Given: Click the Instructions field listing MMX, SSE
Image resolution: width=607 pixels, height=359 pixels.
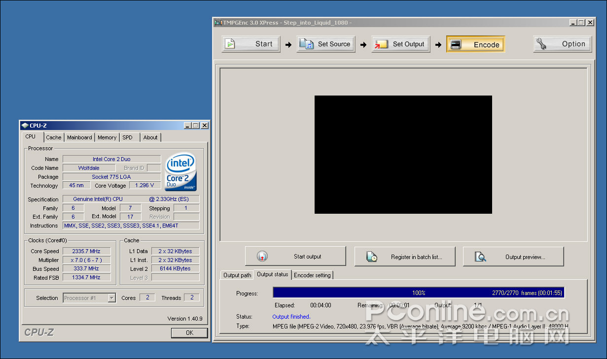Looking at the screenshot, I should 131,226.
